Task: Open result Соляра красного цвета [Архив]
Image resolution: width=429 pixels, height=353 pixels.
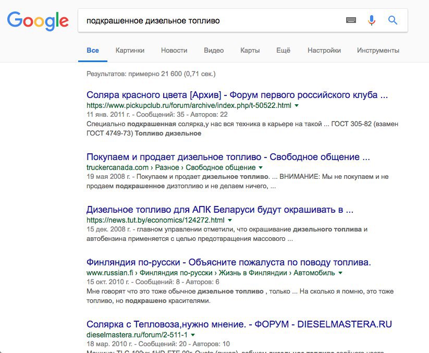Action: pyautogui.click(x=237, y=95)
